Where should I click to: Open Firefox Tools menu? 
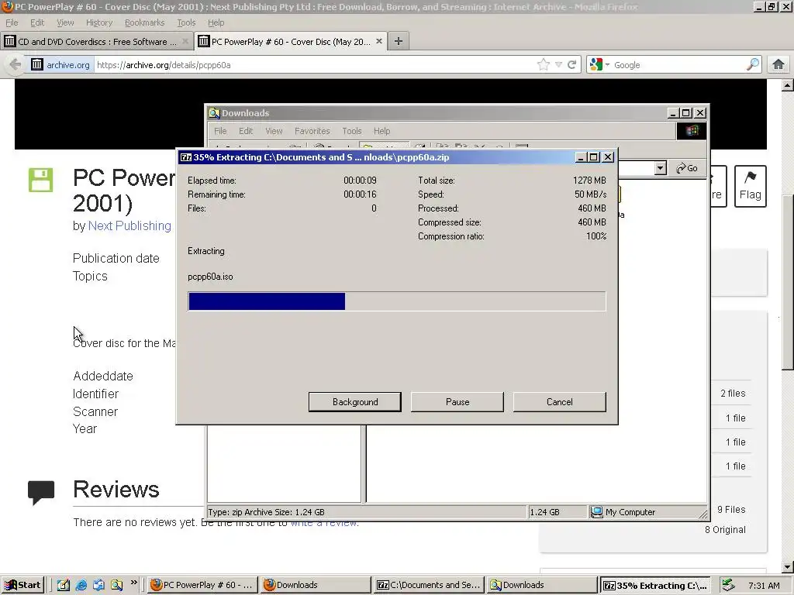click(x=186, y=22)
